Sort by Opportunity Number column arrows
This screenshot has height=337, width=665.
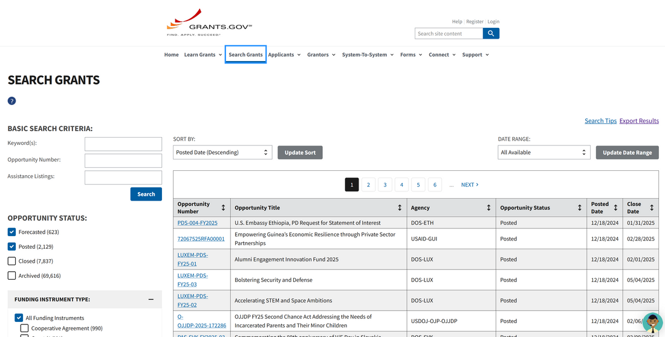coord(223,208)
